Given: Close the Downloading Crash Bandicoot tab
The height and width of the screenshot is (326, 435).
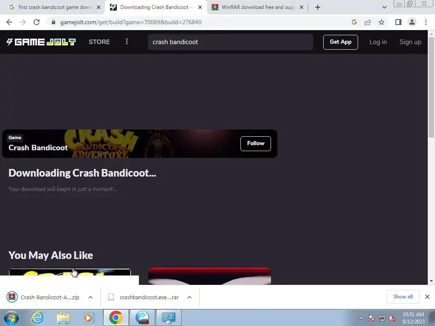Looking at the screenshot, I should coord(200,7).
